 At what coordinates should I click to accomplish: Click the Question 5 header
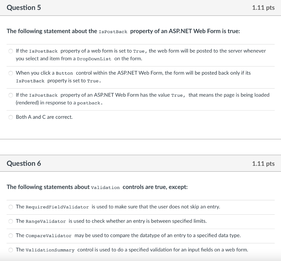click(x=24, y=7)
